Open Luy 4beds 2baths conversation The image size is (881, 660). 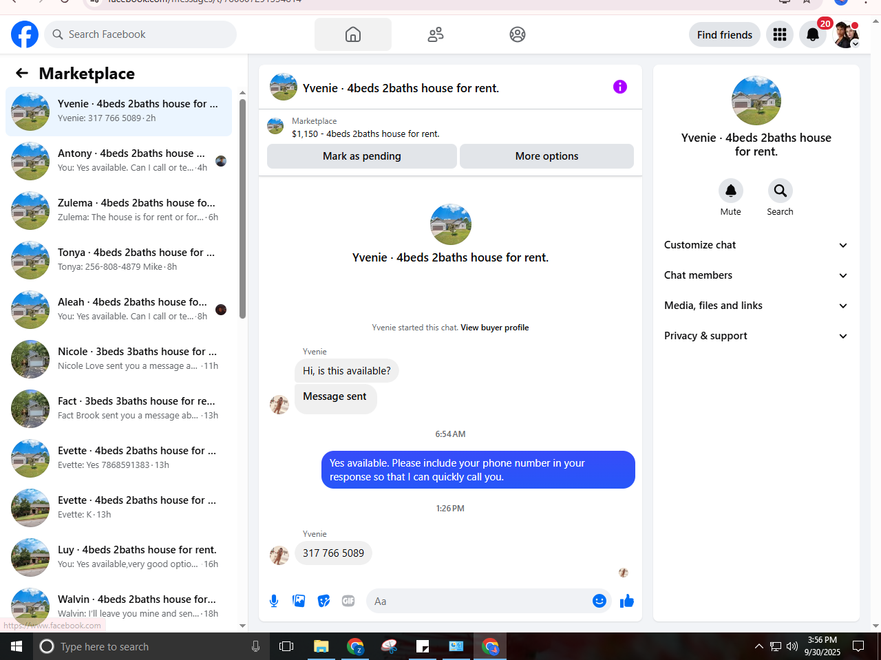point(118,557)
